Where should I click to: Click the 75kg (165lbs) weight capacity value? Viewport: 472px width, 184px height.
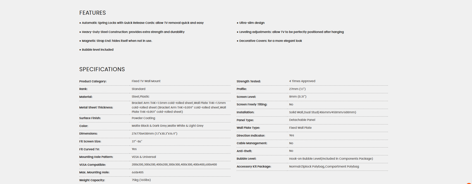[141, 180]
